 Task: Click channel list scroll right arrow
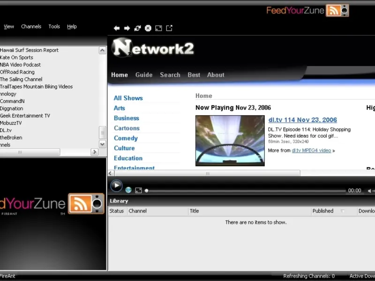95,152
